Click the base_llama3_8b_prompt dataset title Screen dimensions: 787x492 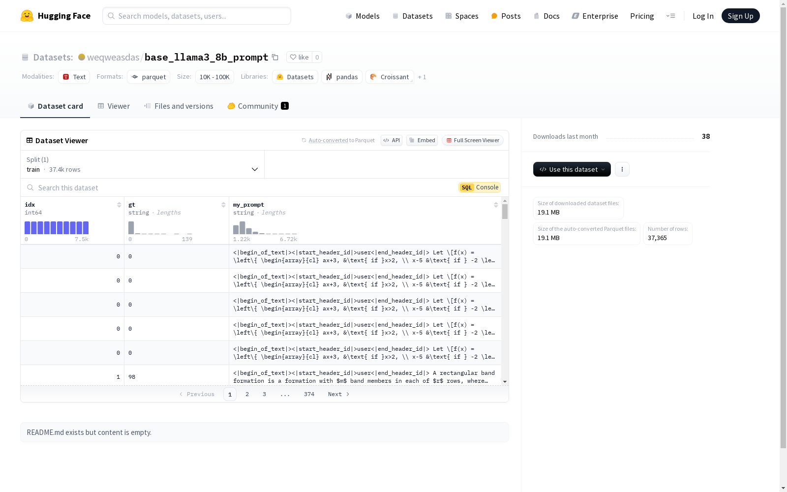click(x=207, y=58)
